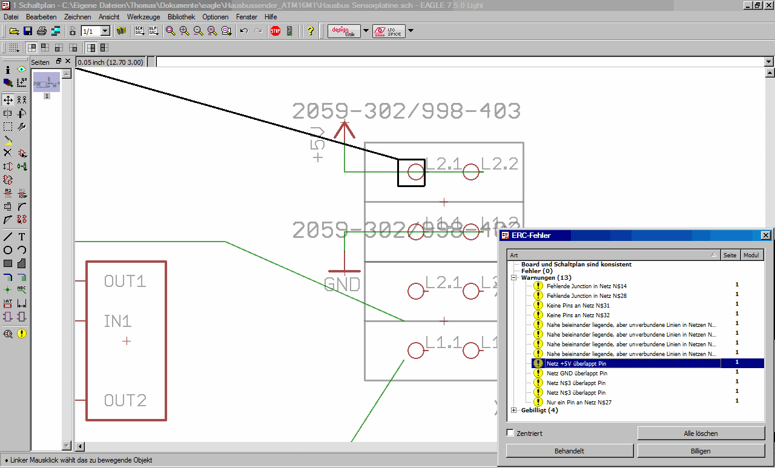This screenshot has width=775, height=468.
Task: Open the Bibliothek menu
Action: pyautogui.click(x=181, y=17)
